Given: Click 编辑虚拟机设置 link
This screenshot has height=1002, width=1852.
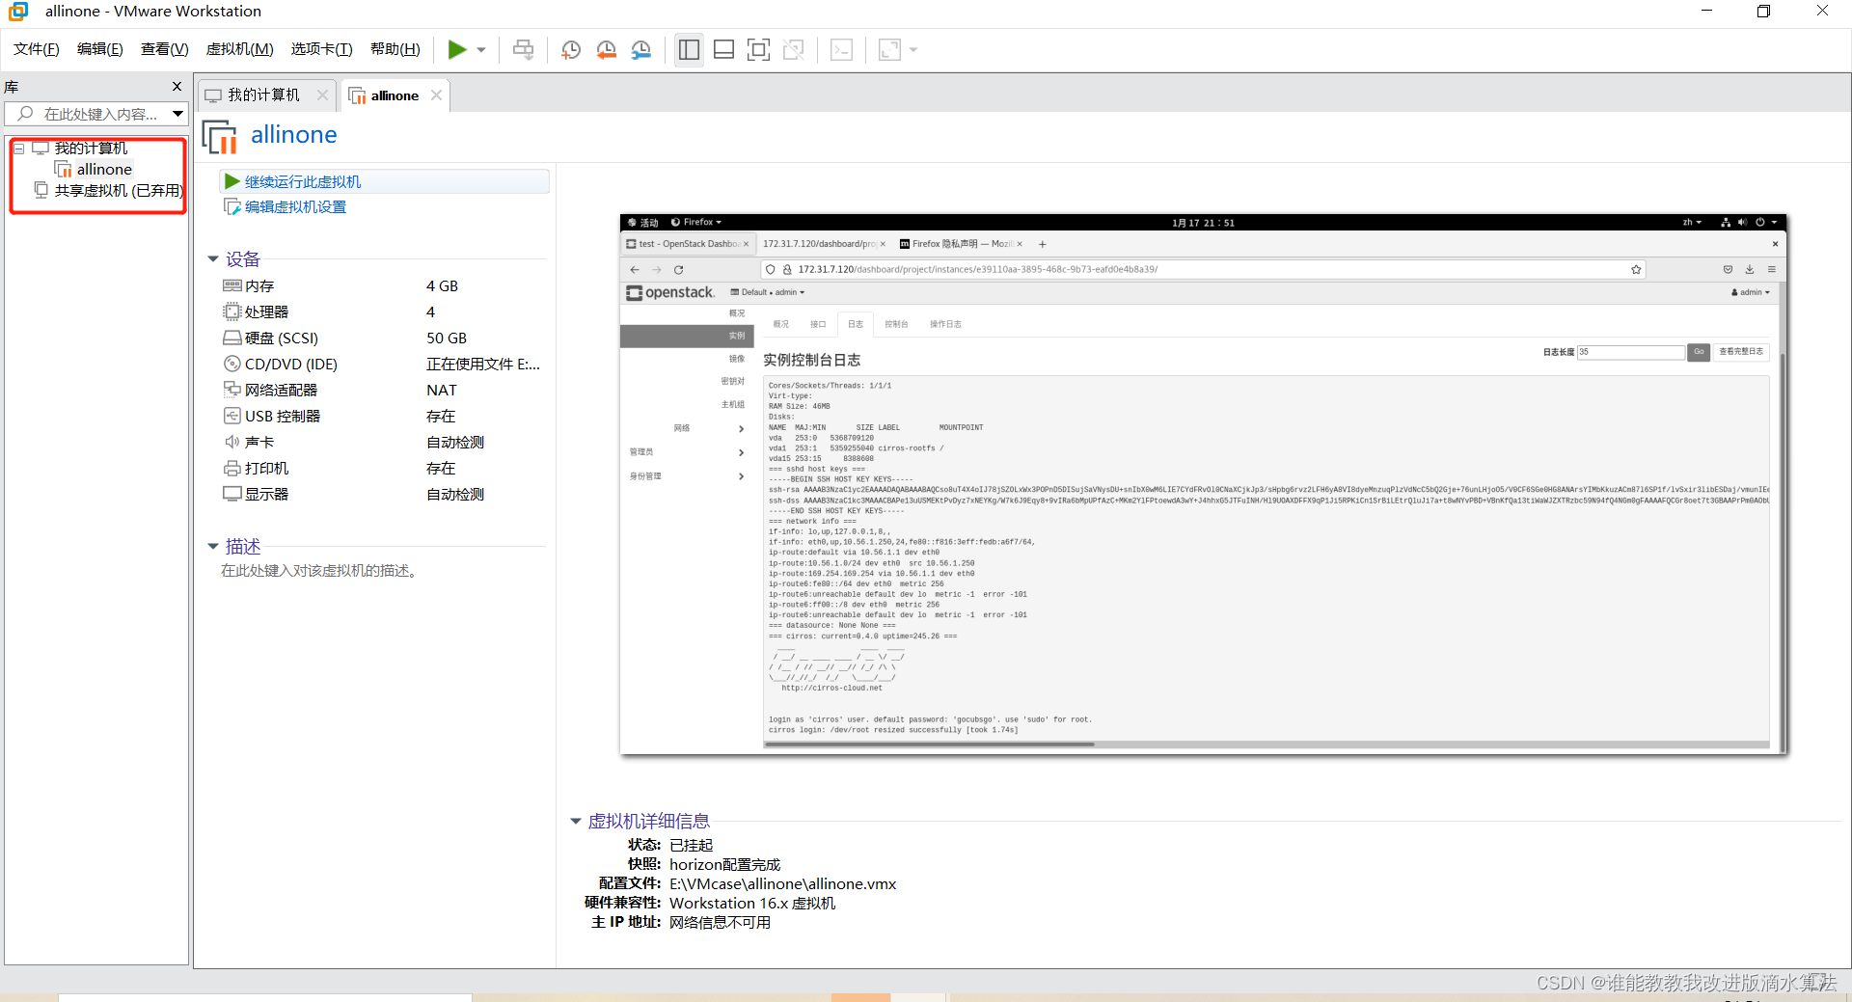Looking at the screenshot, I should click(294, 206).
